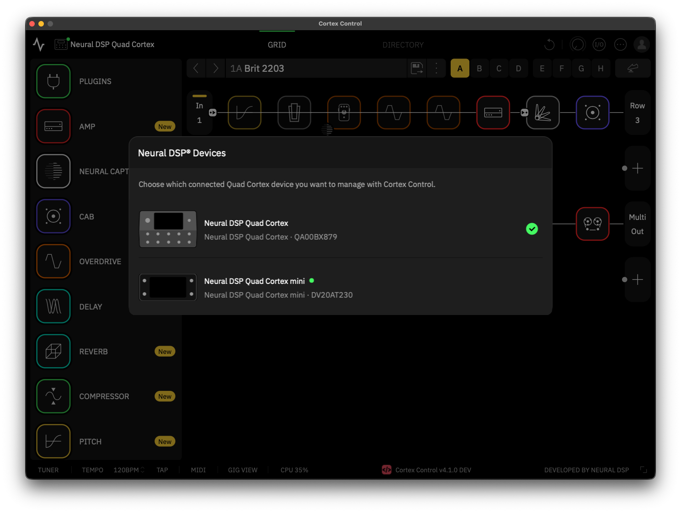Select scene D
The height and width of the screenshot is (513, 681).
click(519, 68)
